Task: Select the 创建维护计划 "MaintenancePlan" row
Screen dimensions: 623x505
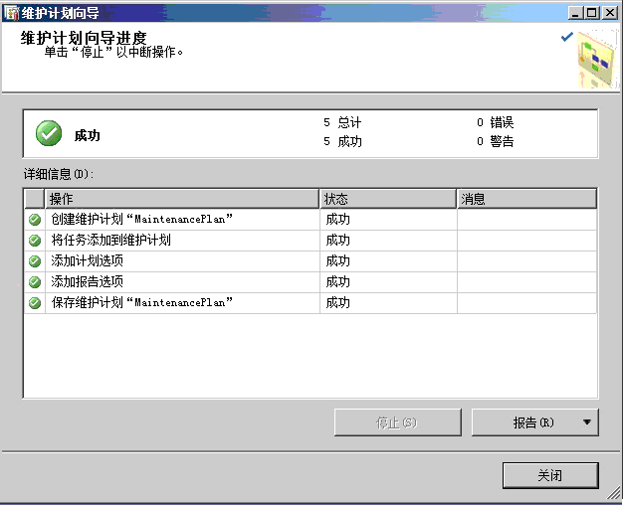Action: [x=141, y=220]
